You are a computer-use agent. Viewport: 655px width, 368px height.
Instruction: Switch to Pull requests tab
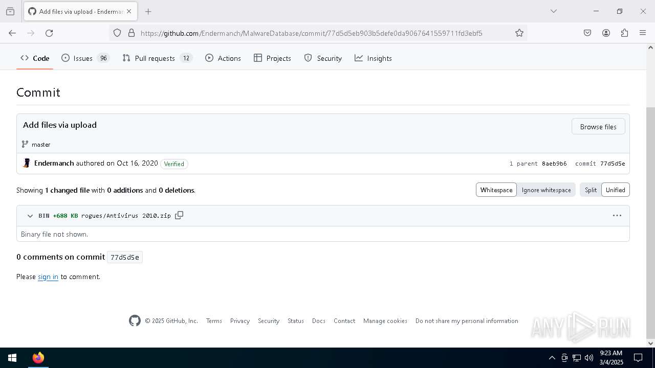point(158,58)
